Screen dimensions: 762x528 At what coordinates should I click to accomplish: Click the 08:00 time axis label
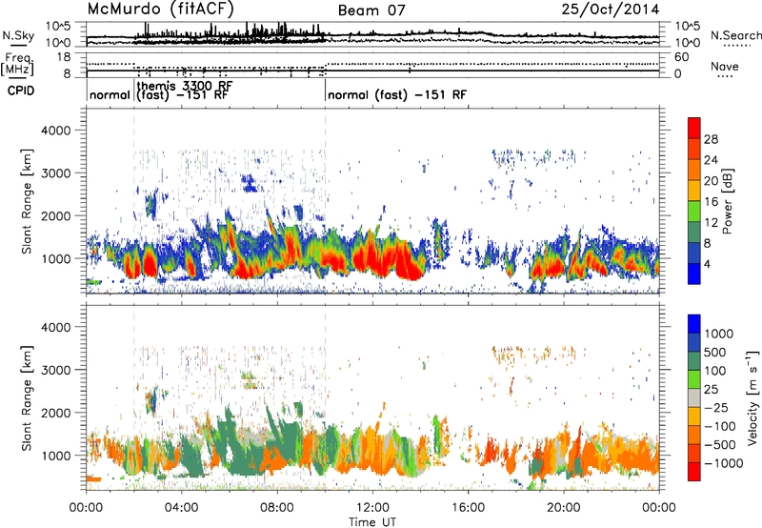[x=277, y=508]
